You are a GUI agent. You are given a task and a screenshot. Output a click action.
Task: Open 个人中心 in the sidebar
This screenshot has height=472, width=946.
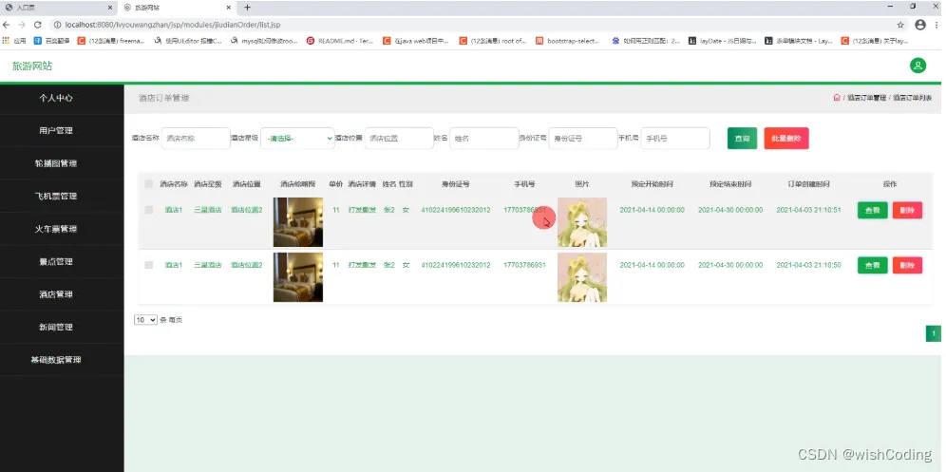[56, 98]
